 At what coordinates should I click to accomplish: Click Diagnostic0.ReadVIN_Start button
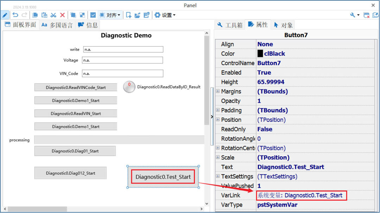76,113
